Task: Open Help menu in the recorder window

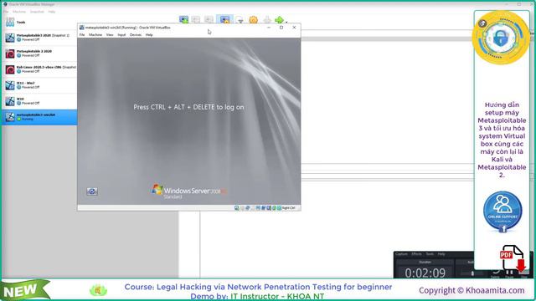Action: tap(441, 254)
